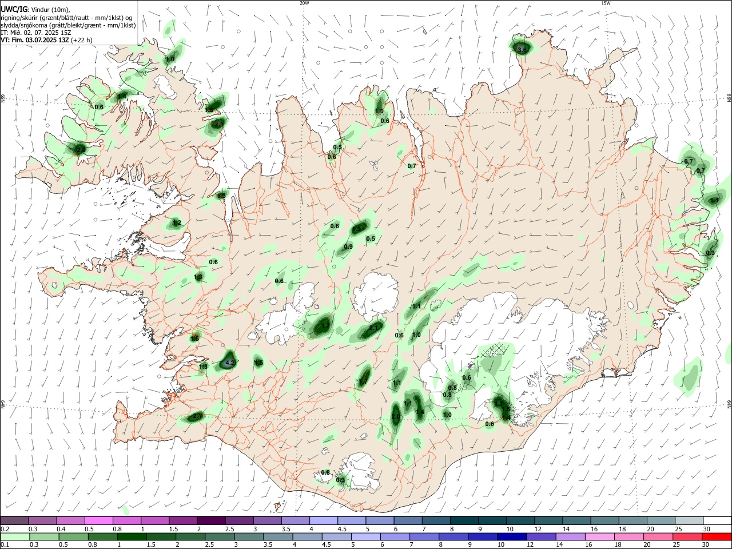Click the initial time line 'IT: Mið. 02. 07. 2025 15Z'
This screenshot has height=549, width=732.
tap(35, 33)
